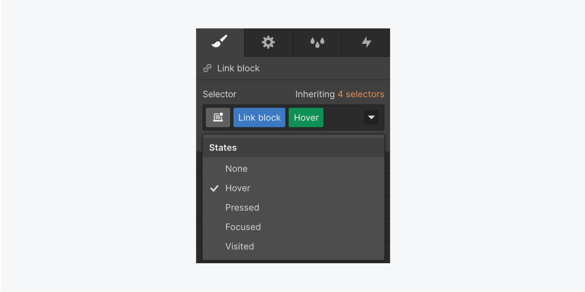Select the Focused state
The image size is (585, 292).
coord(243,227)
